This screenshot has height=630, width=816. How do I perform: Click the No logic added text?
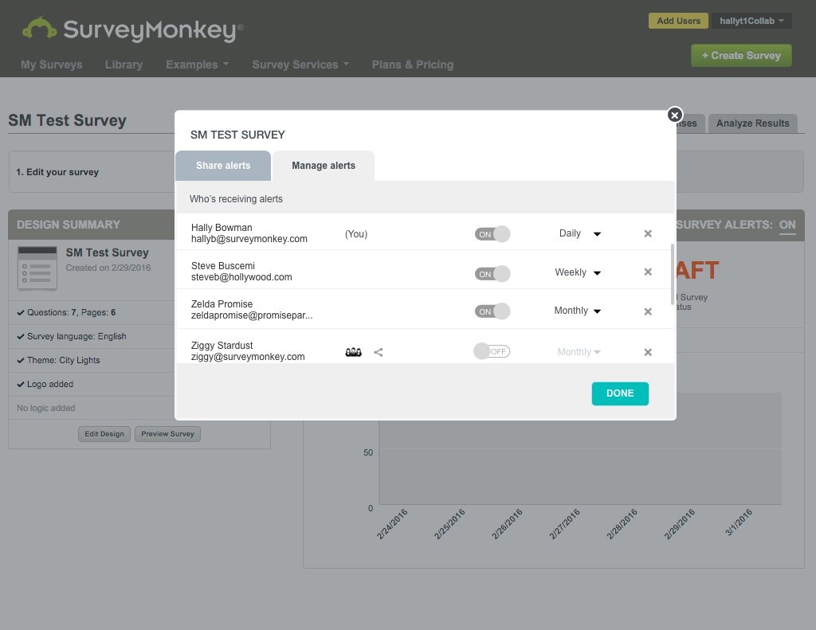[45, 408]
